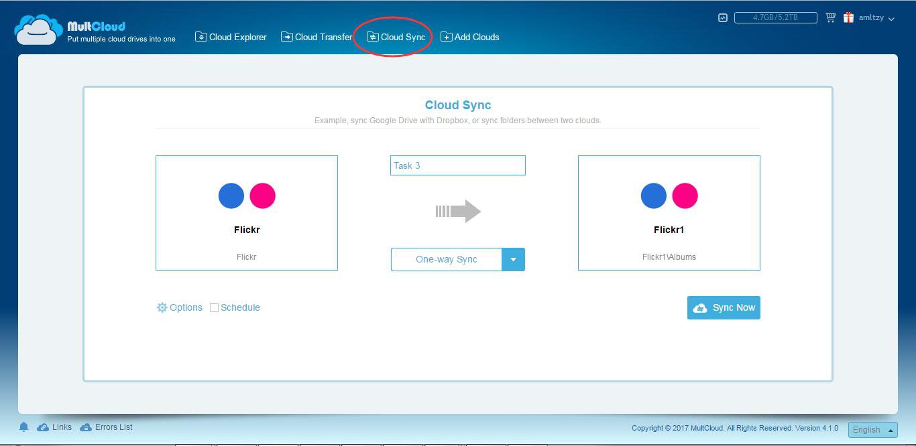
Task: Click the red gift box icon
Action: pos(848,17)
